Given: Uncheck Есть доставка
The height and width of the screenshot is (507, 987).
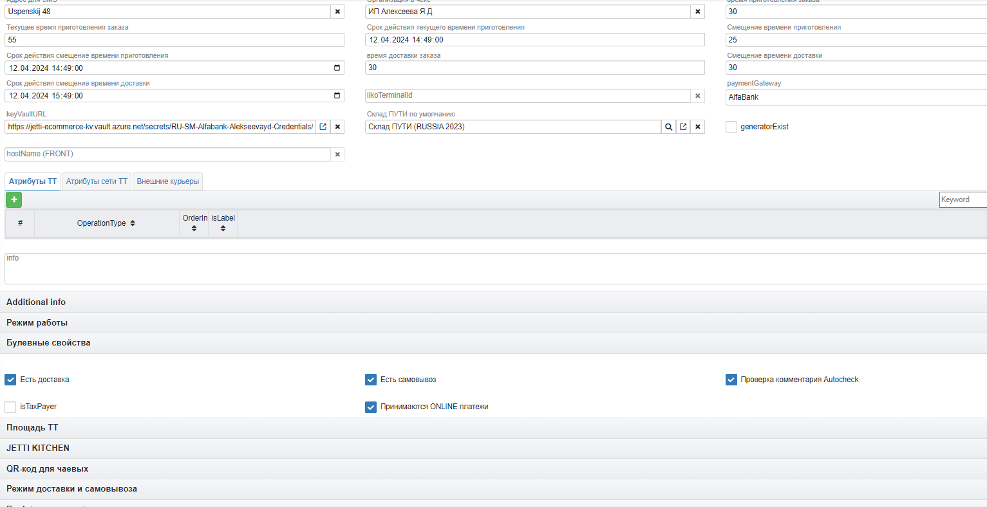Looking at the screenshot, I should [10, 380].
